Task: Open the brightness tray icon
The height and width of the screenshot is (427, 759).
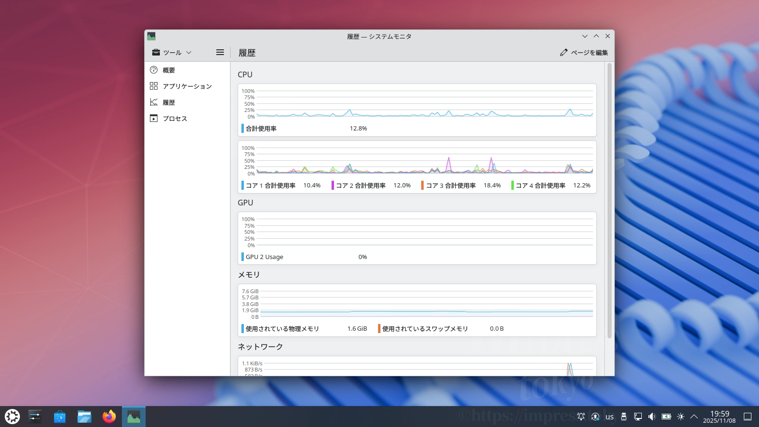Action: pyautogui.click(x=681, y=417)
